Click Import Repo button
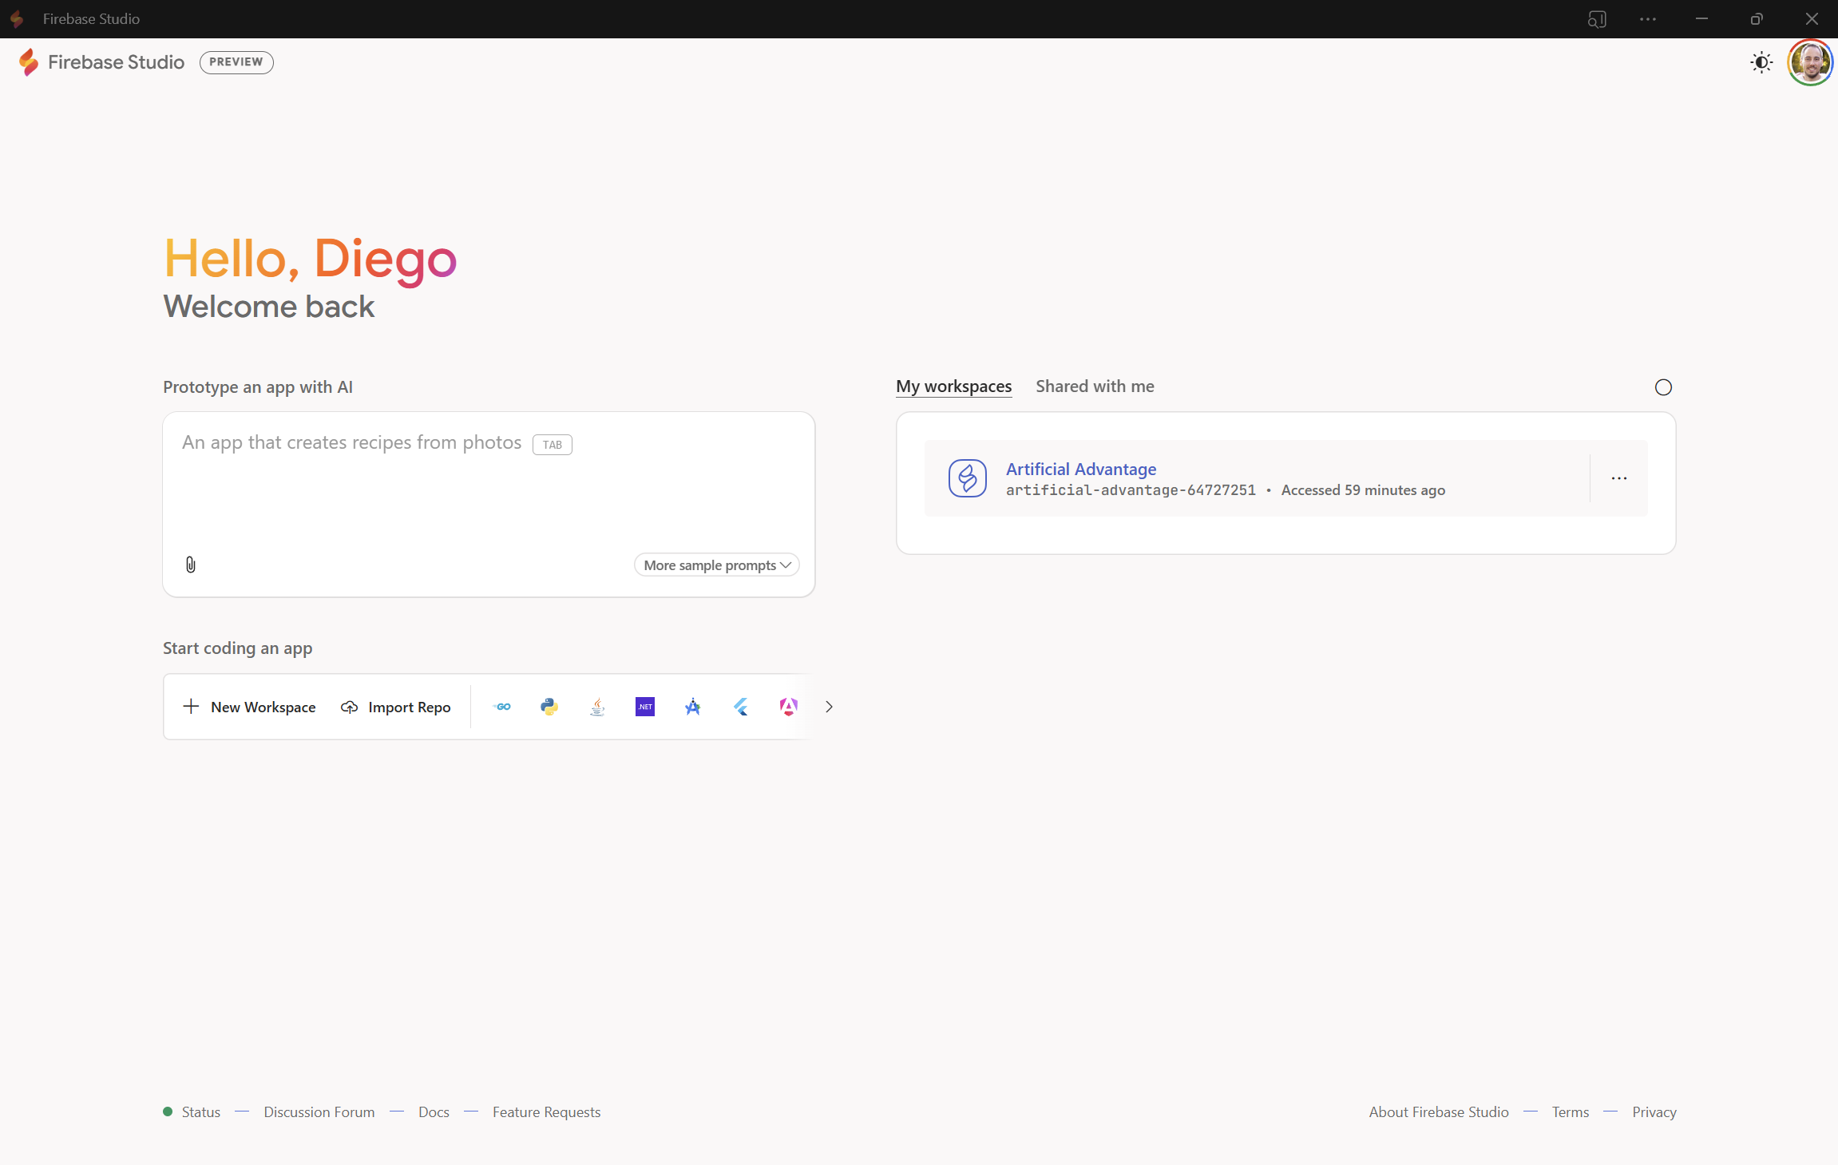Image resolution: width=1838 pixels, height=1165 pixels. [396, 707]
